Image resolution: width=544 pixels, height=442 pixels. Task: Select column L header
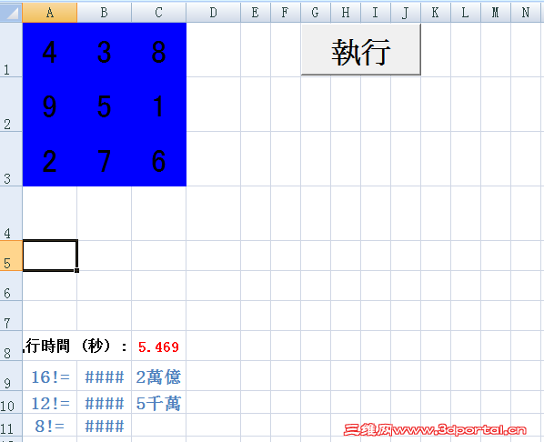click(x=466, y=13)
